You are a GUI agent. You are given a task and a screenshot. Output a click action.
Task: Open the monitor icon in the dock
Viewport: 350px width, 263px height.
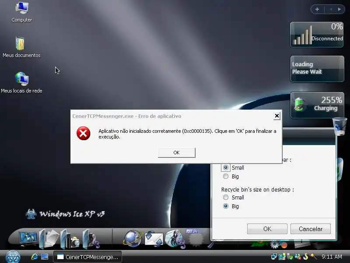[x=28, y=239]
